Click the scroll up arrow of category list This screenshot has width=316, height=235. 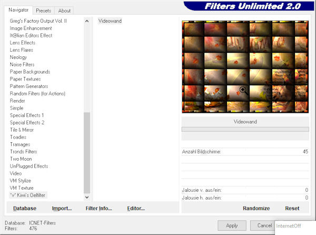point(87,21)
